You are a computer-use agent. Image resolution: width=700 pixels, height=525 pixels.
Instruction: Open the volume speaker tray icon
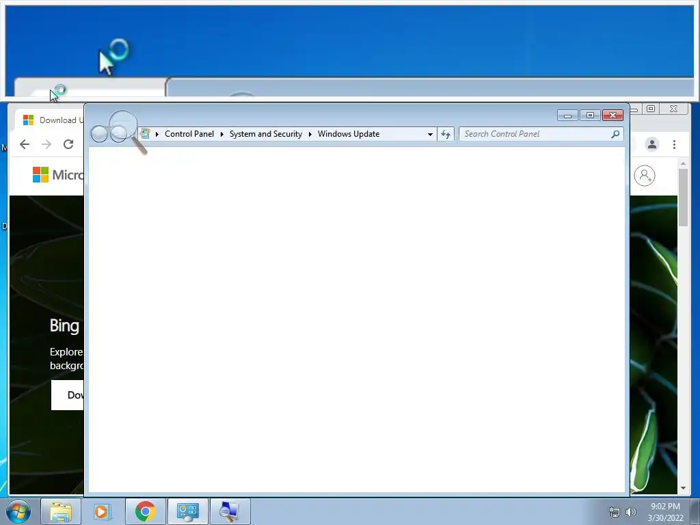631,512
